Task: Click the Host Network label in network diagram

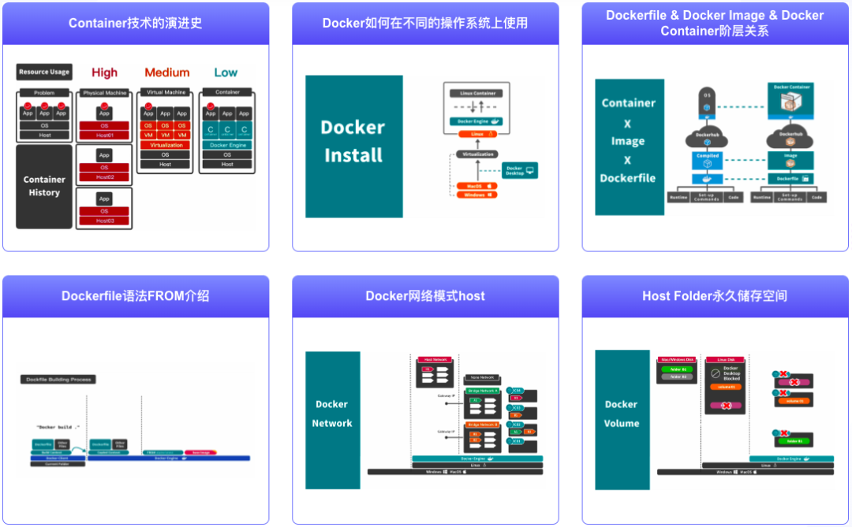Action: pyautogui.click(x=435, y=359)
